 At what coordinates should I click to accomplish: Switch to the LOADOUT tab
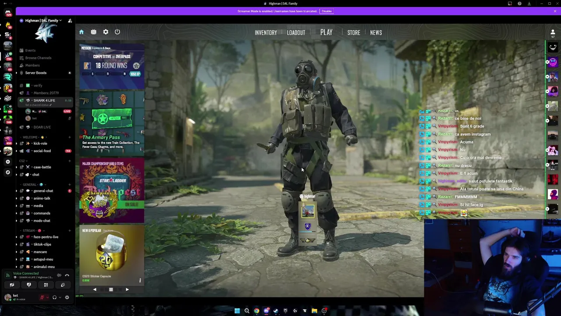tap(296, 32)
